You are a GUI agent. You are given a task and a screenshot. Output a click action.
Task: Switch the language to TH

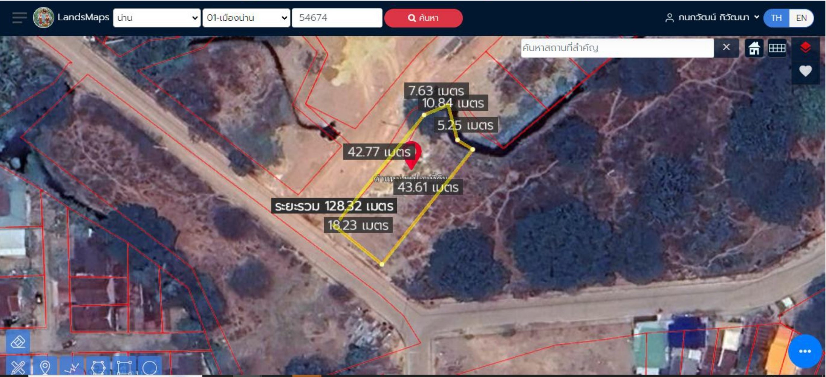coord(776,18)
